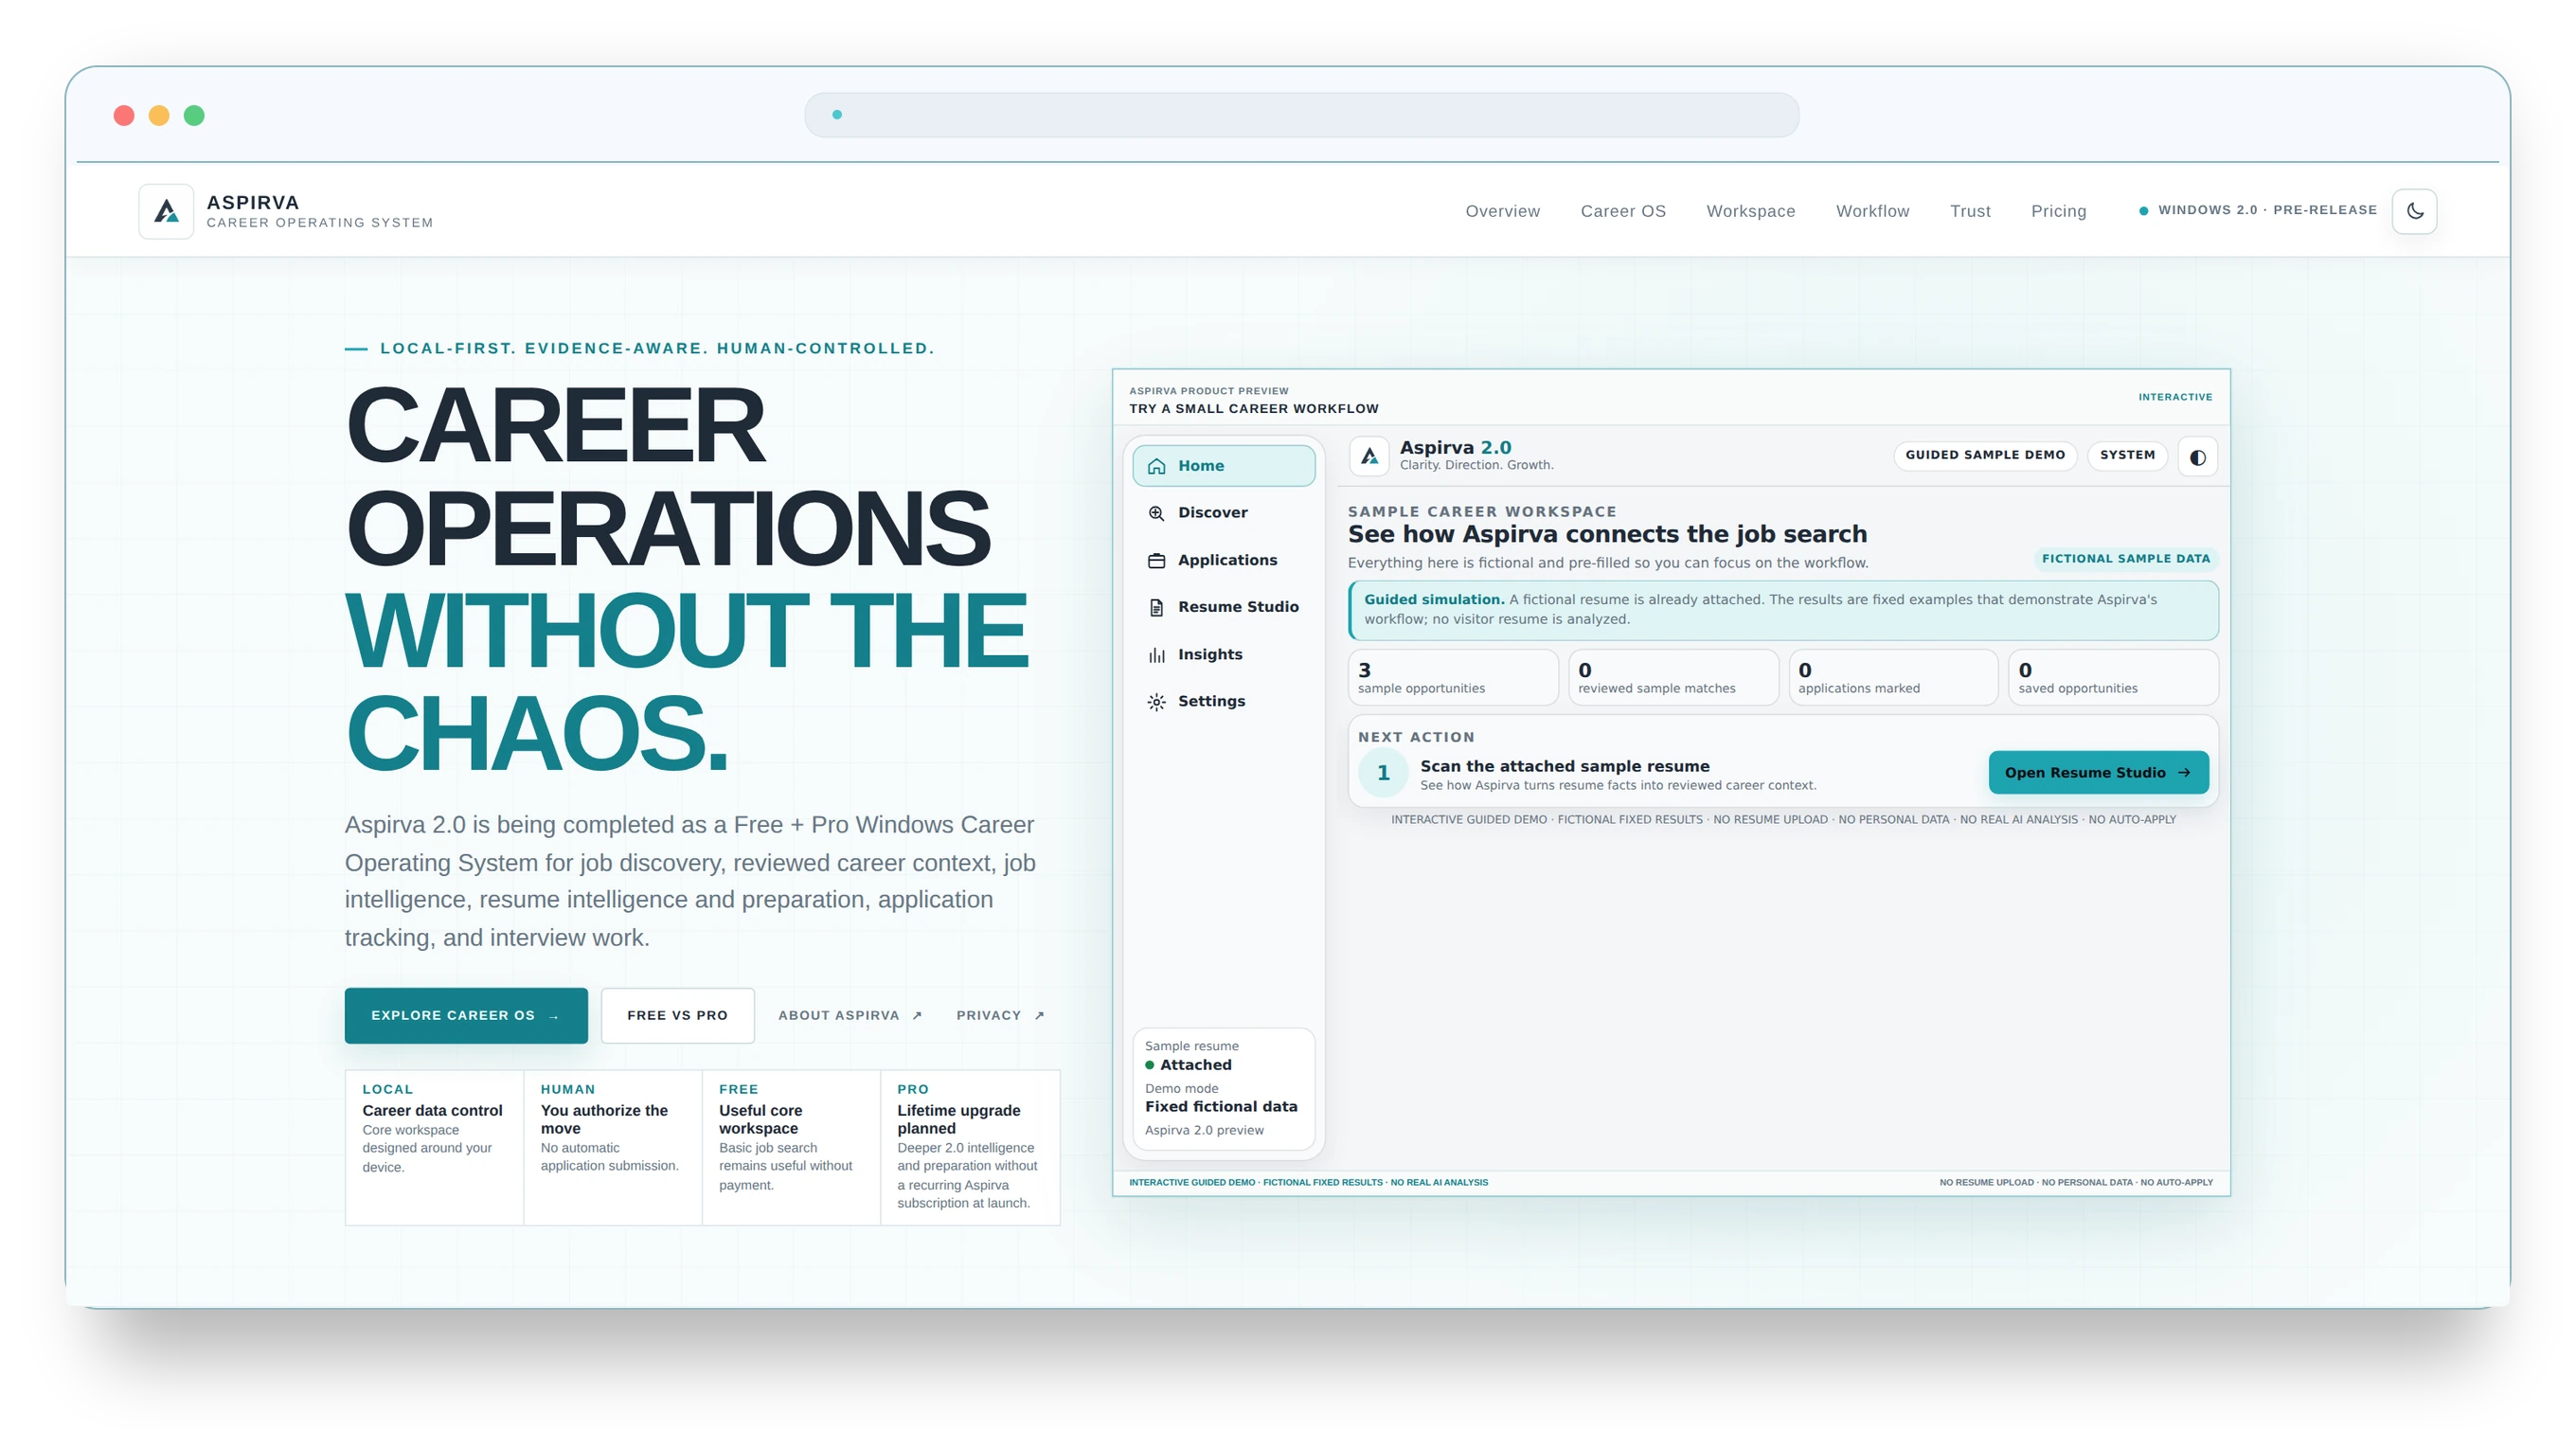Open the About Aspirva external link
The width and height of the screenshot is (2576, 1430).
(850, 1015)
